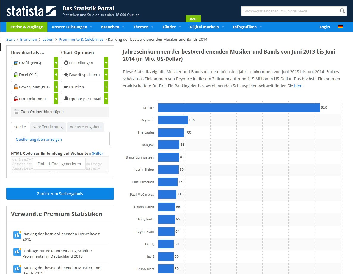Follow the 'hier' link in the description
The width and height of the screenshot is (353, 274).
pyautogui.click(x=298, y=86)
